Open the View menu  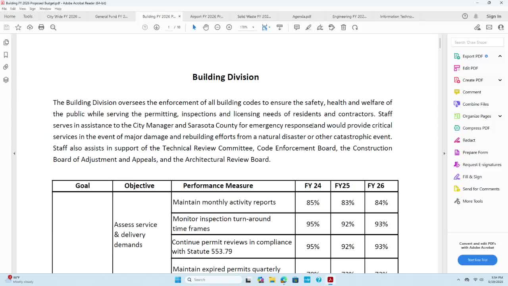23,9
